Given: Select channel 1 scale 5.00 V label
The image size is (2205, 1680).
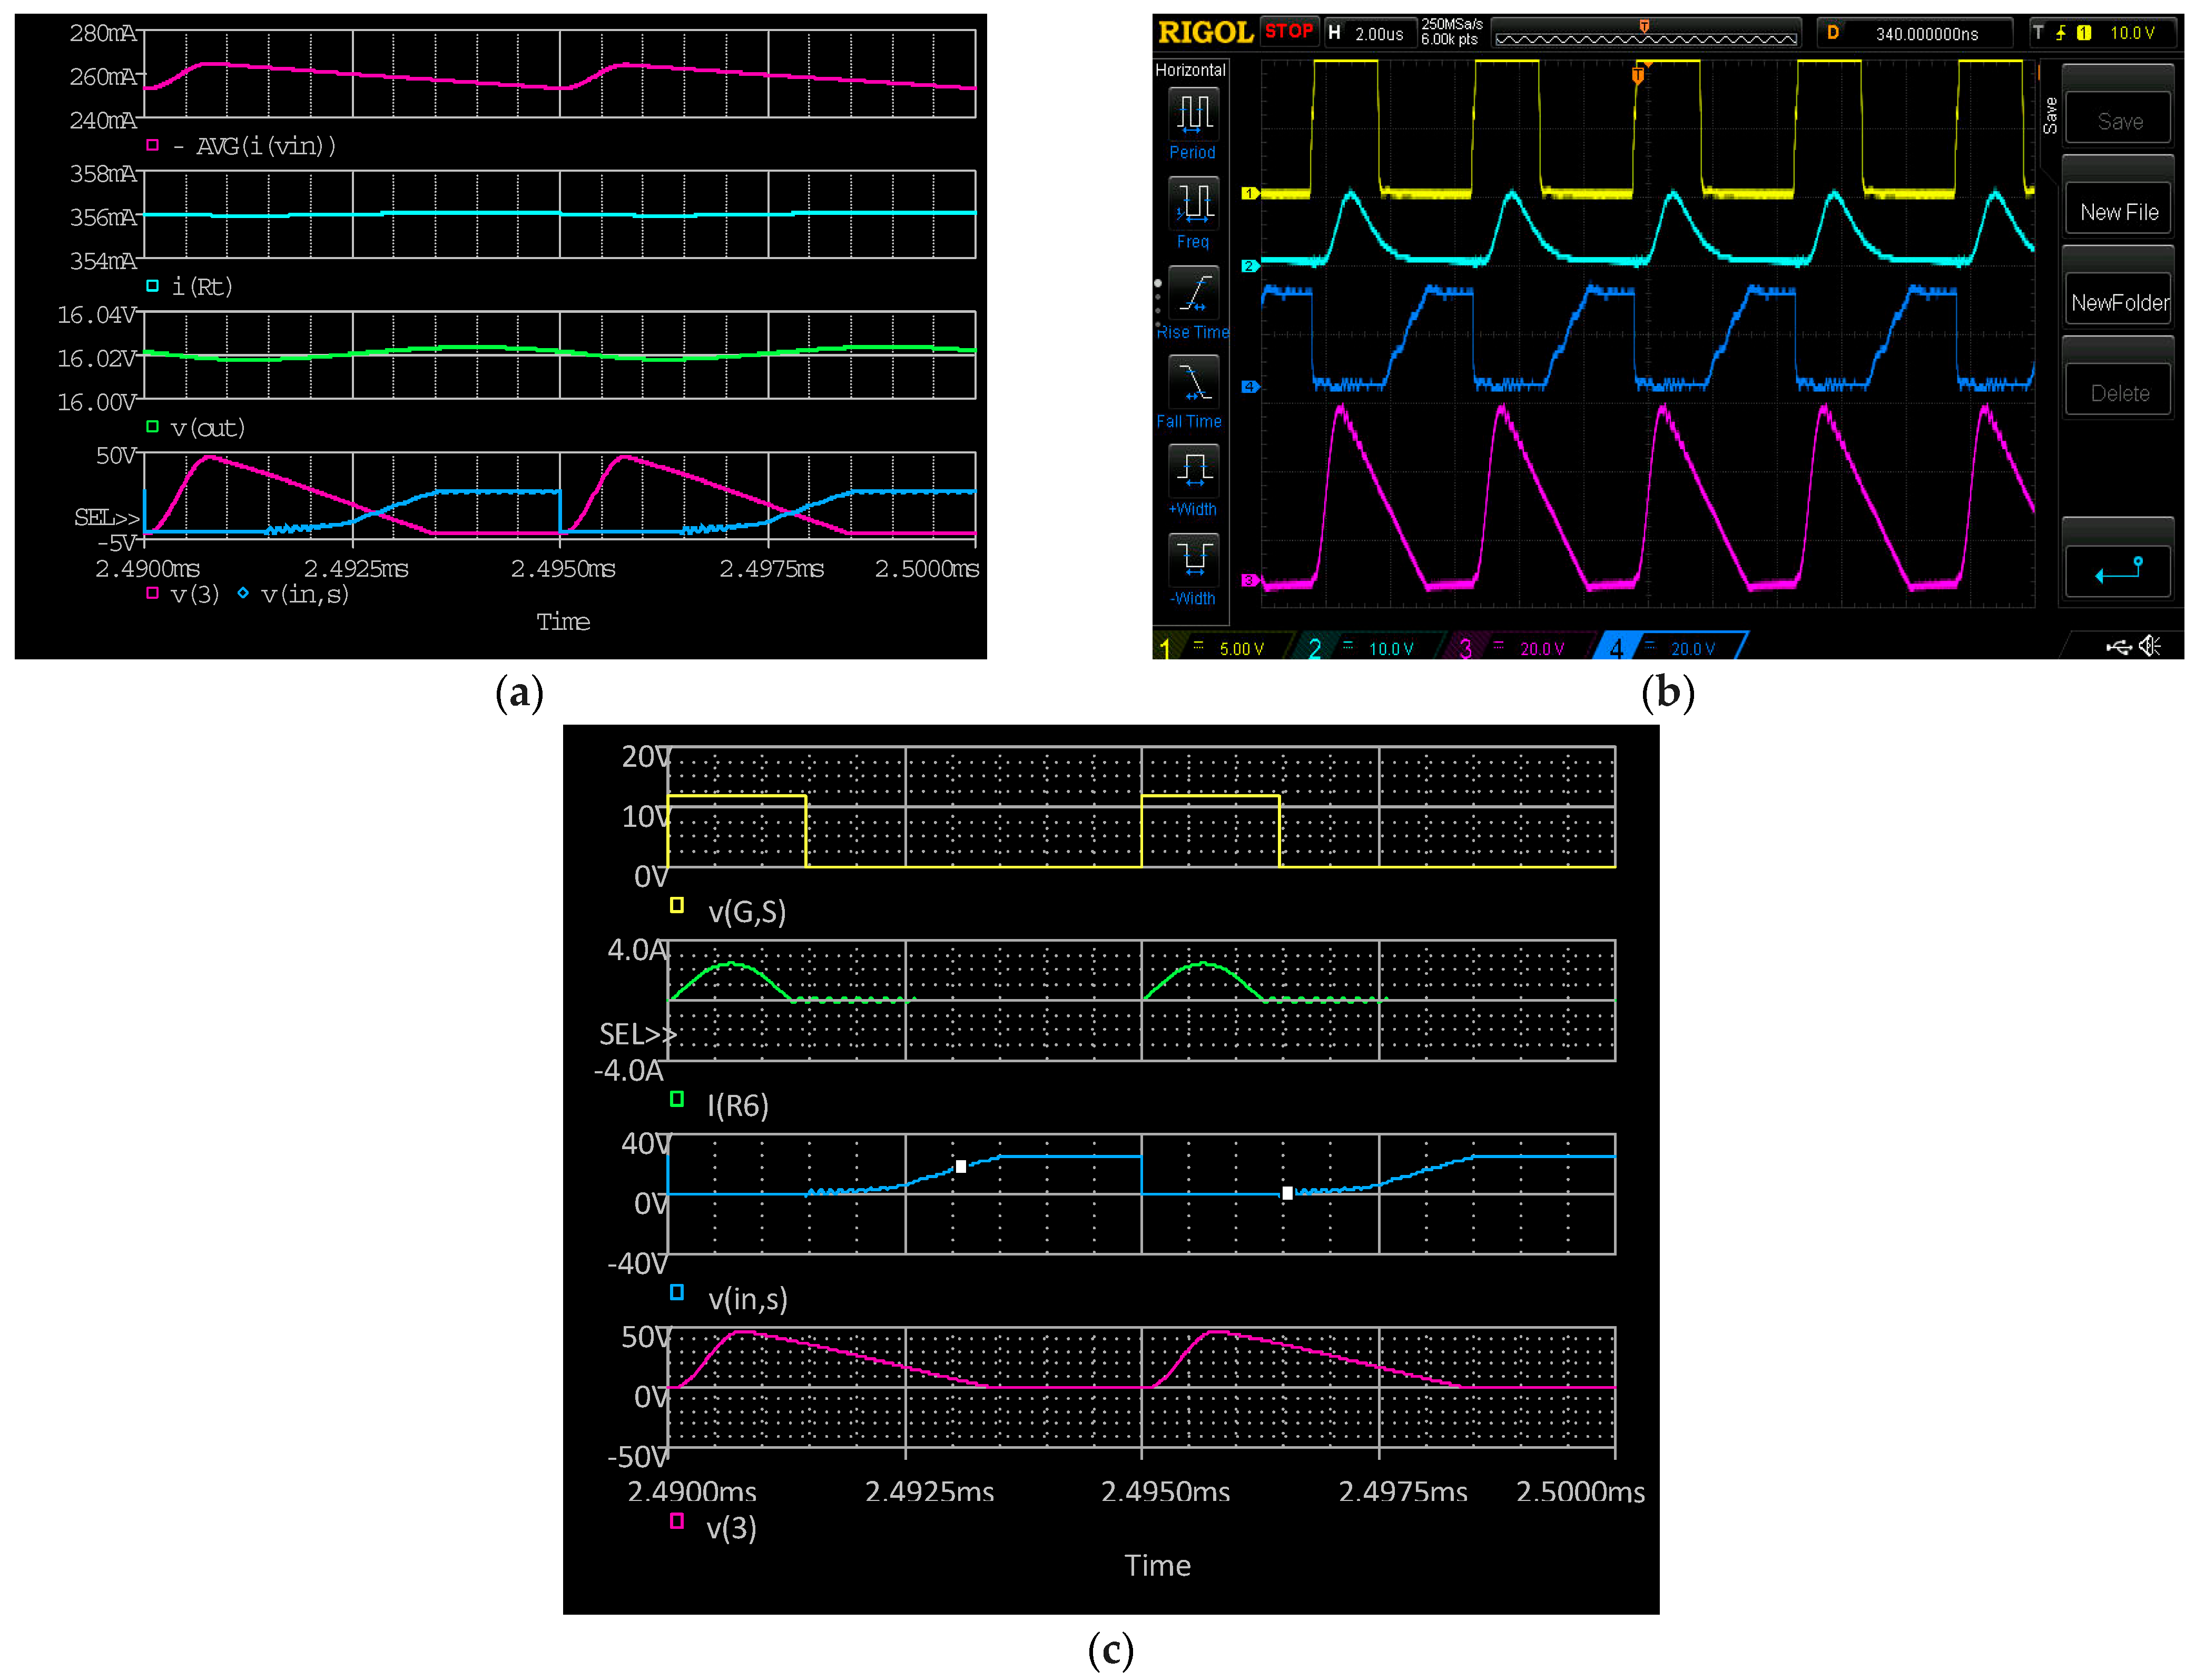Looking at the screenshot, I should point(1241,649).
